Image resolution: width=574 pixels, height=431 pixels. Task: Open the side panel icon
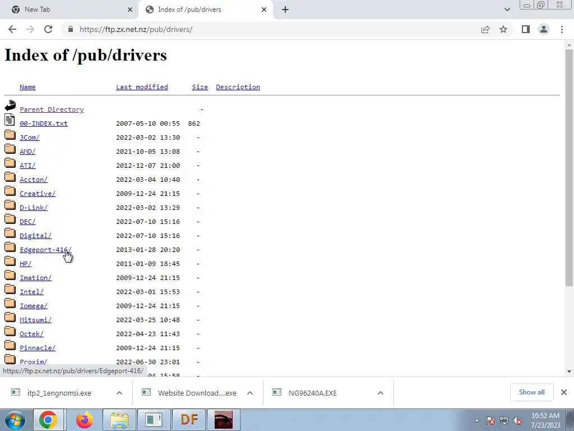pos(526,29)
